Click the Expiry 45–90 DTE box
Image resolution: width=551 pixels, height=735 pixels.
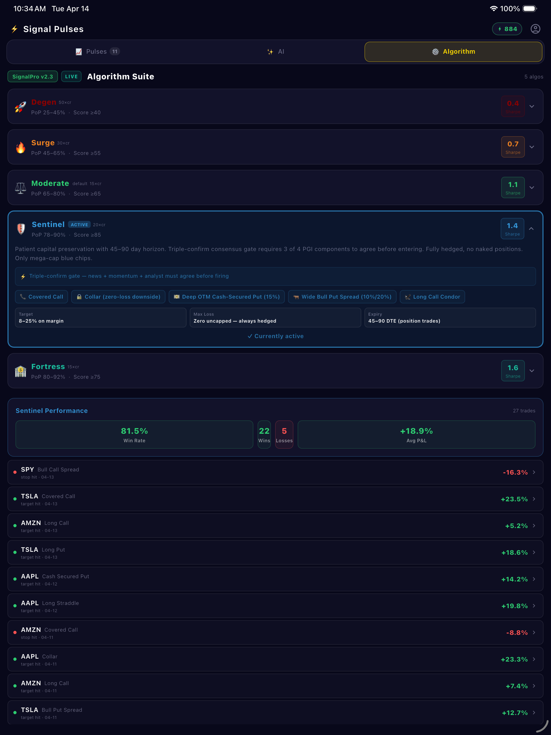pos(450,318)
